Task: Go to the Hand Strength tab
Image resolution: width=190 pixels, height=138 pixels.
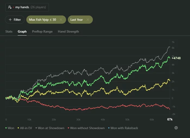Action: point(68,32)
